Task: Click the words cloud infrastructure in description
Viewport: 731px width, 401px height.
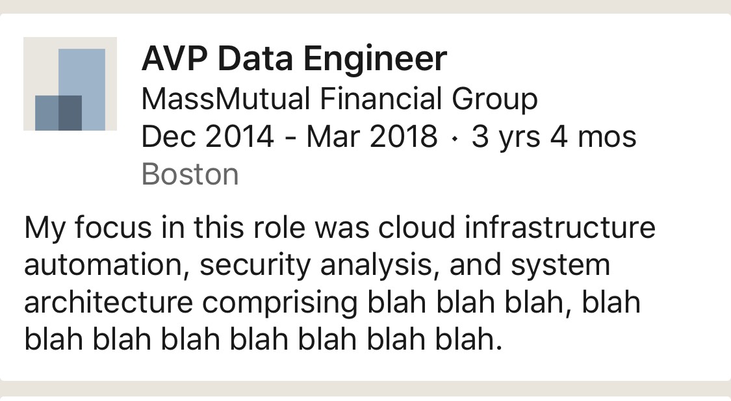Action: tap(517, 227)
